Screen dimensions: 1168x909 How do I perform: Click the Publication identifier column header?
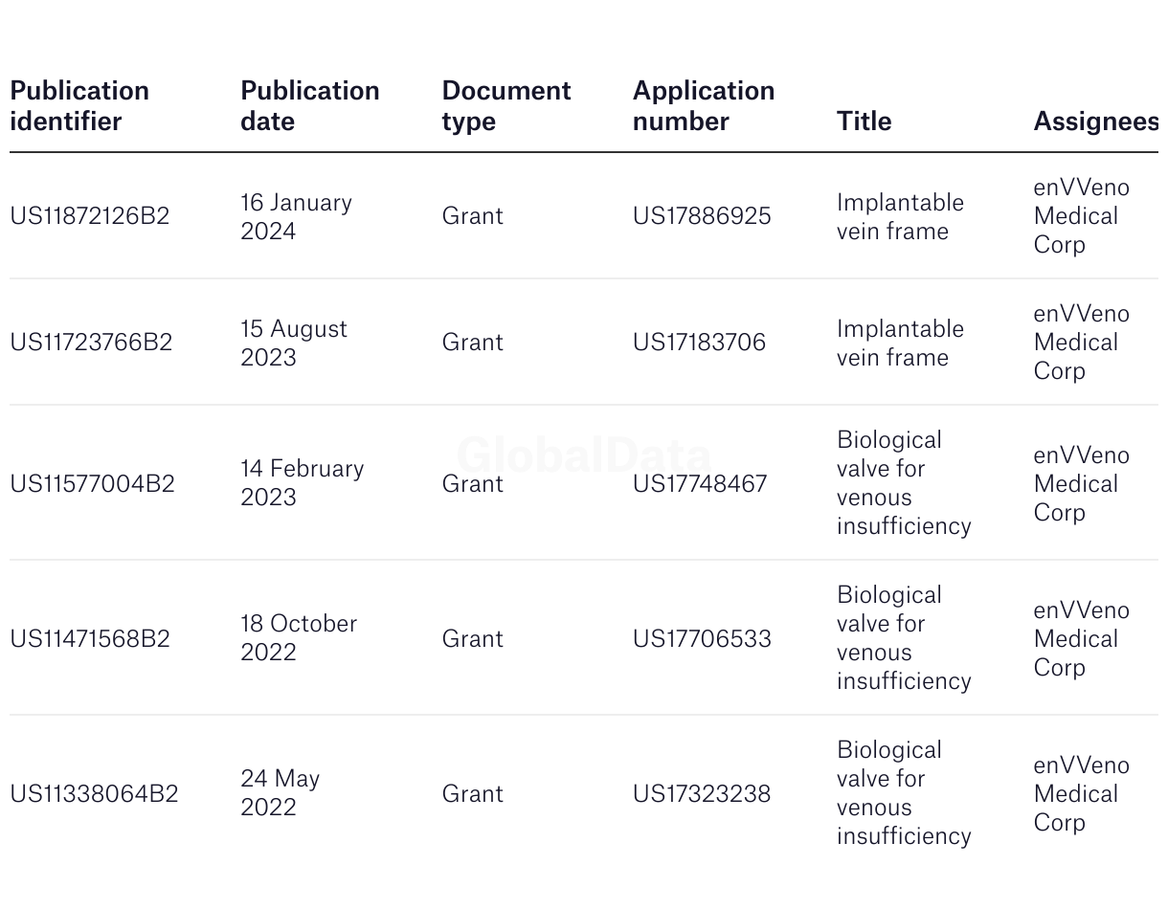(79, 105)
